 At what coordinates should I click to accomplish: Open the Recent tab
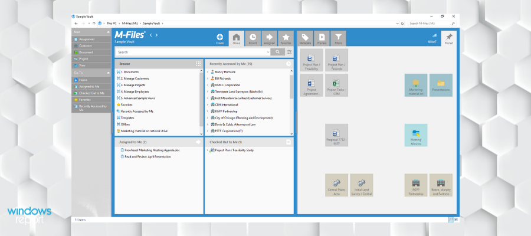pyautogui.click(x=253, y=38)
